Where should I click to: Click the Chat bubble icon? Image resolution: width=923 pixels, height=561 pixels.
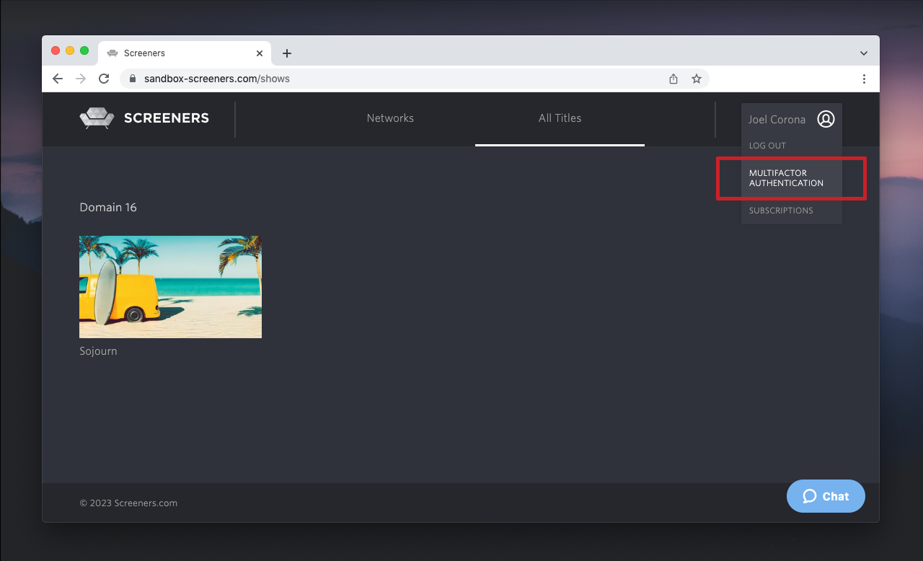(x=809, y=496)
